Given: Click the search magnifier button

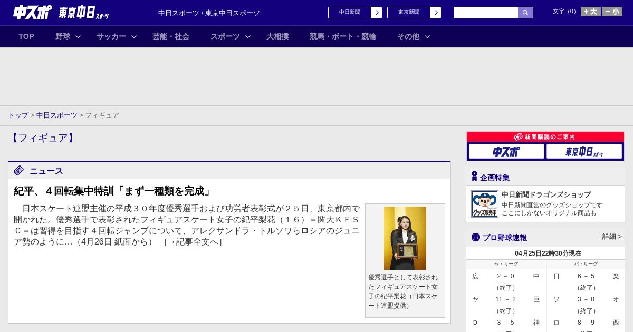Looking at the screenshot, I should pyautogui.click(x=525, y=13).
